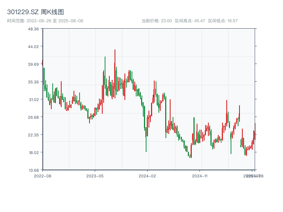Viewport: 283px width, 212px height.
Task: Click x-axis label 2023-05
Action: [x=95, y=176]
